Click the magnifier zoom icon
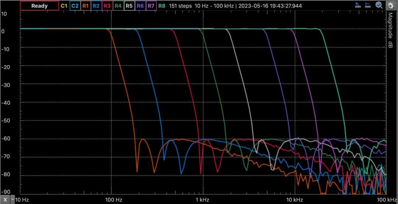This screenshot has width=398, height=204. pyautogui.click(x=379, y=5)
